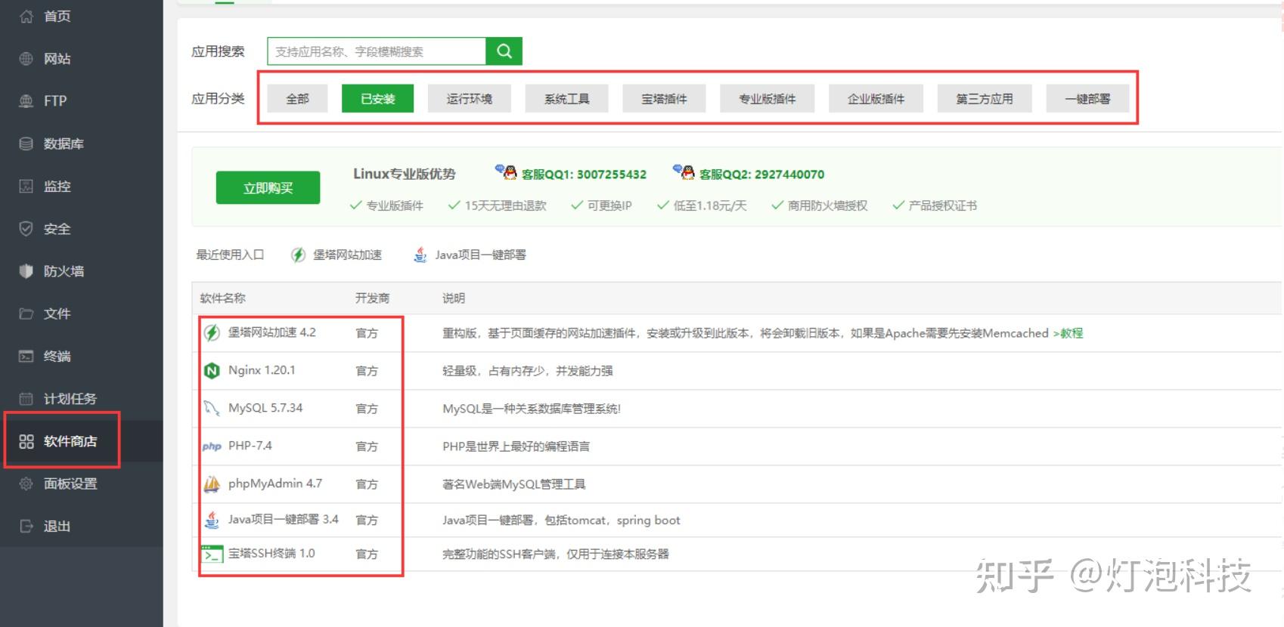This screenshot has width=1284, height=627.
Task: Click 客服QQ2: 2927440070 contact link
Action: (x=761, y=175)
